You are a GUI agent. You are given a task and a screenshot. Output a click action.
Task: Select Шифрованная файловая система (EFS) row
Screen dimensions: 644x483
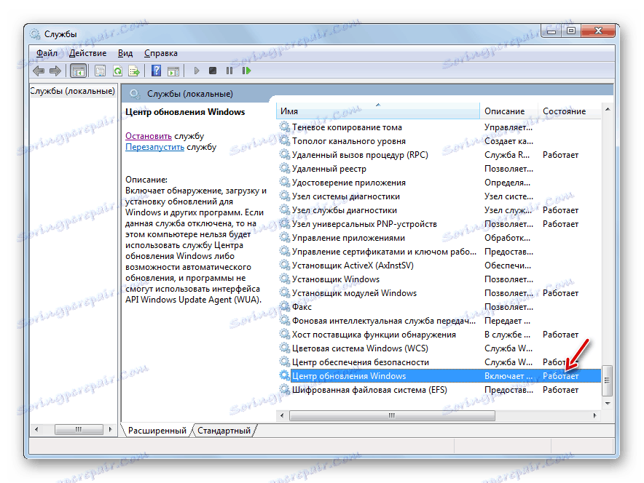tap(439, 390)
